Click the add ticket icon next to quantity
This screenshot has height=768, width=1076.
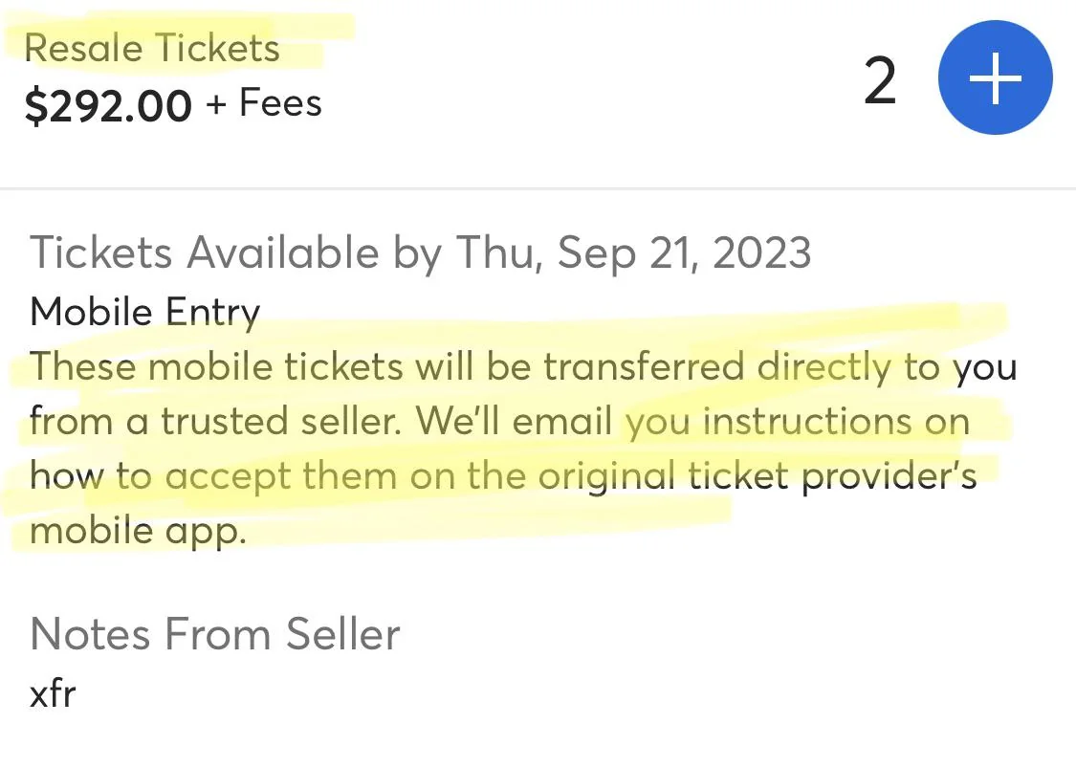(x=995, y=77)
